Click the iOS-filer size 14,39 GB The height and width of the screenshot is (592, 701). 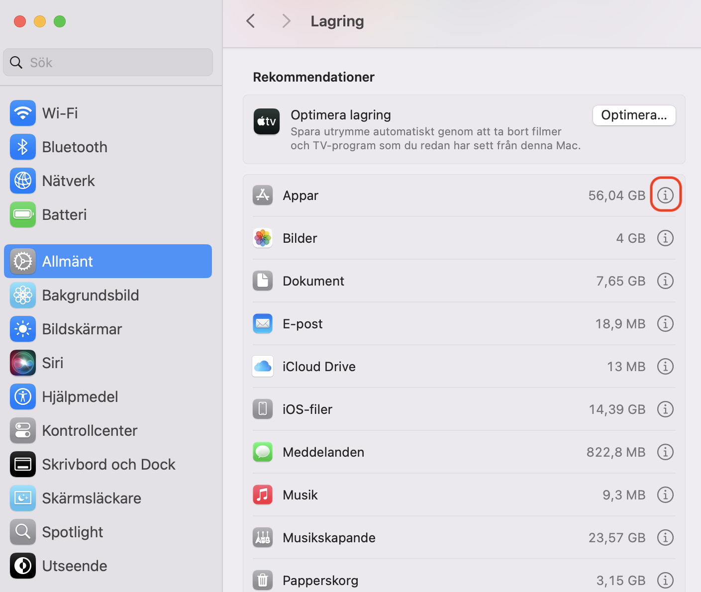tap(617, 409)
